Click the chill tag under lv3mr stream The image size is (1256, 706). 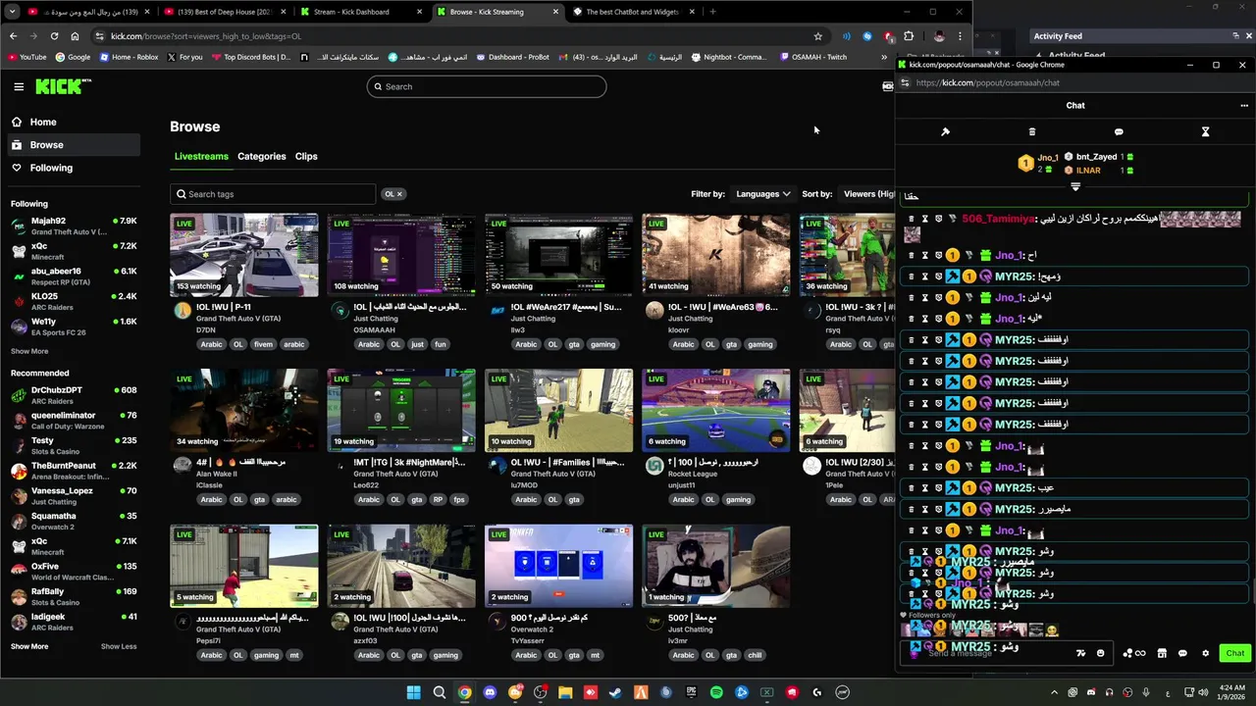[754, 655]
